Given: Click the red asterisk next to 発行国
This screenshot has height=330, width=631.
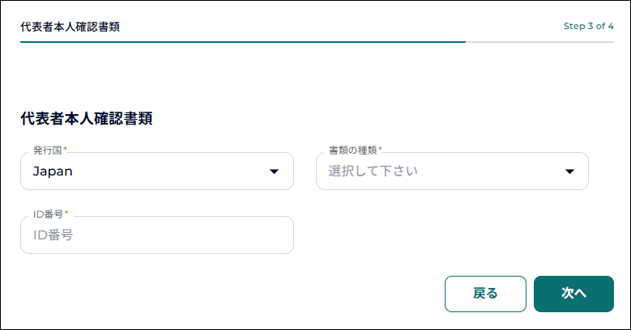Looking at the screenshot, I should 66,150.
